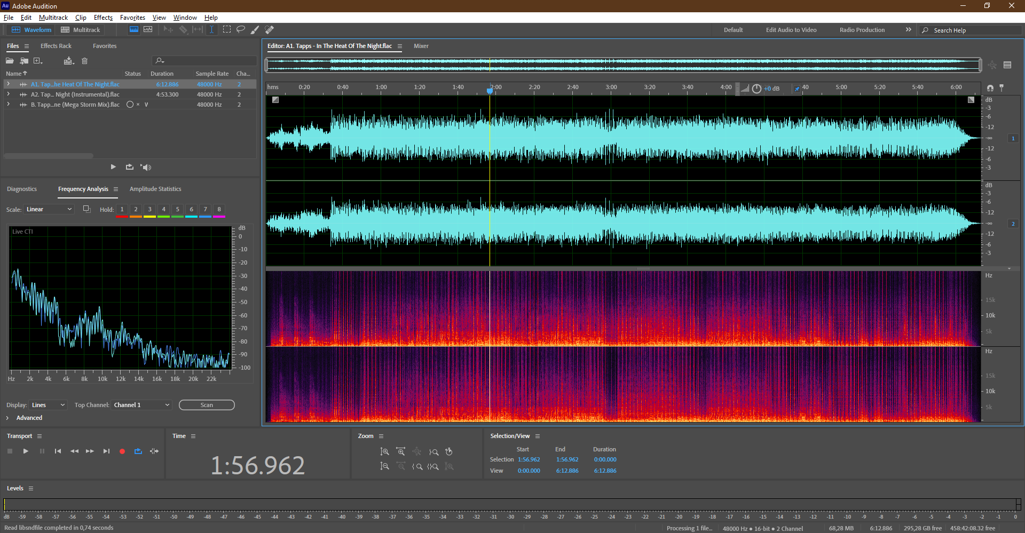Image resolution: width=1025 pixels, height=533 pixels.
Task: Open the Effects menu
Action: click(103, 18)
